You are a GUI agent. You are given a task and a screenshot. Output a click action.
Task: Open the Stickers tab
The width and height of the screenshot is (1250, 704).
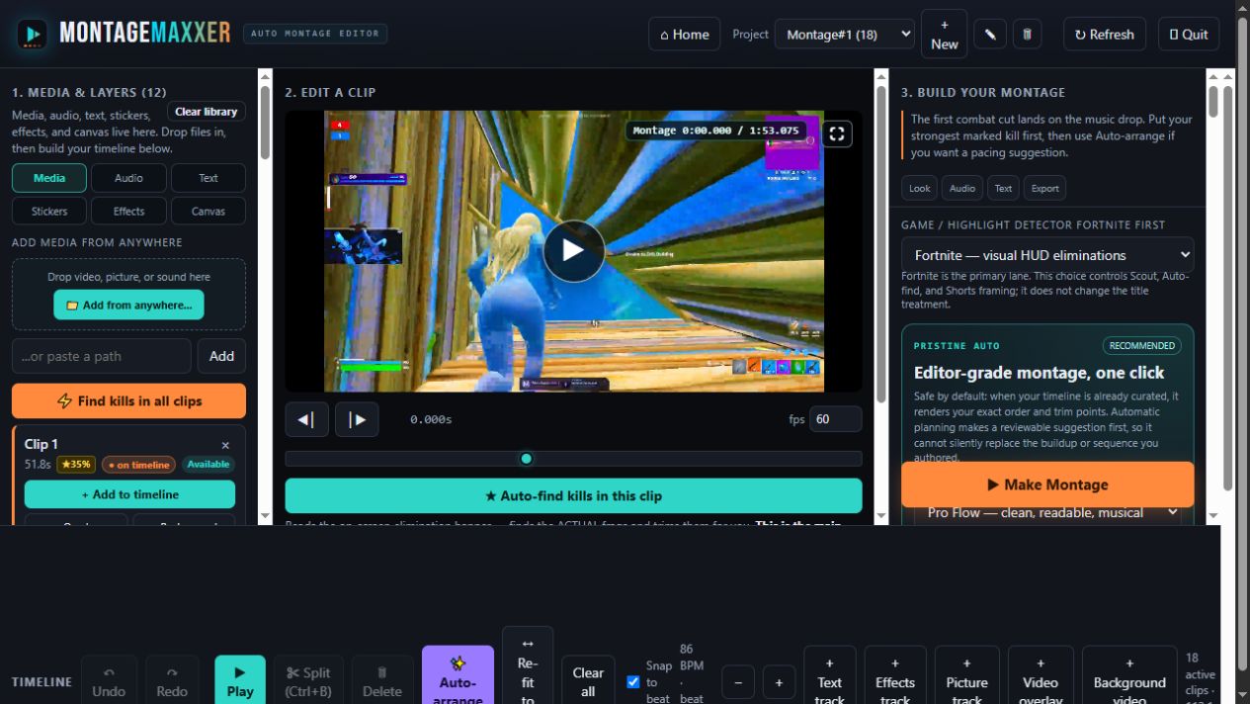coord(49,211)
